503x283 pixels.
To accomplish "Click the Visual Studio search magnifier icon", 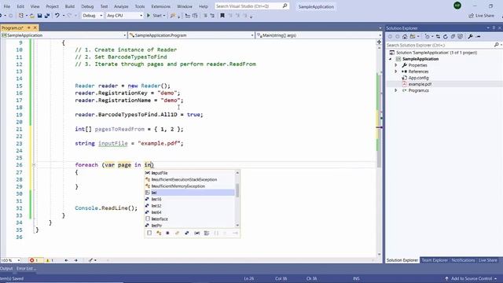I will (285, 6).
